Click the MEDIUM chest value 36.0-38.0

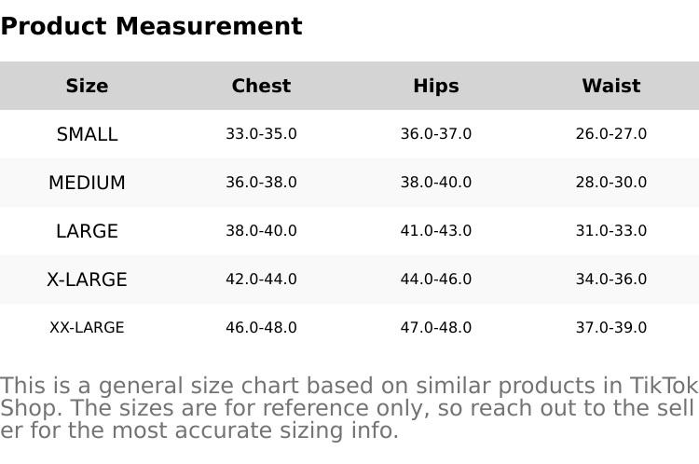click(x=261, y=183)
